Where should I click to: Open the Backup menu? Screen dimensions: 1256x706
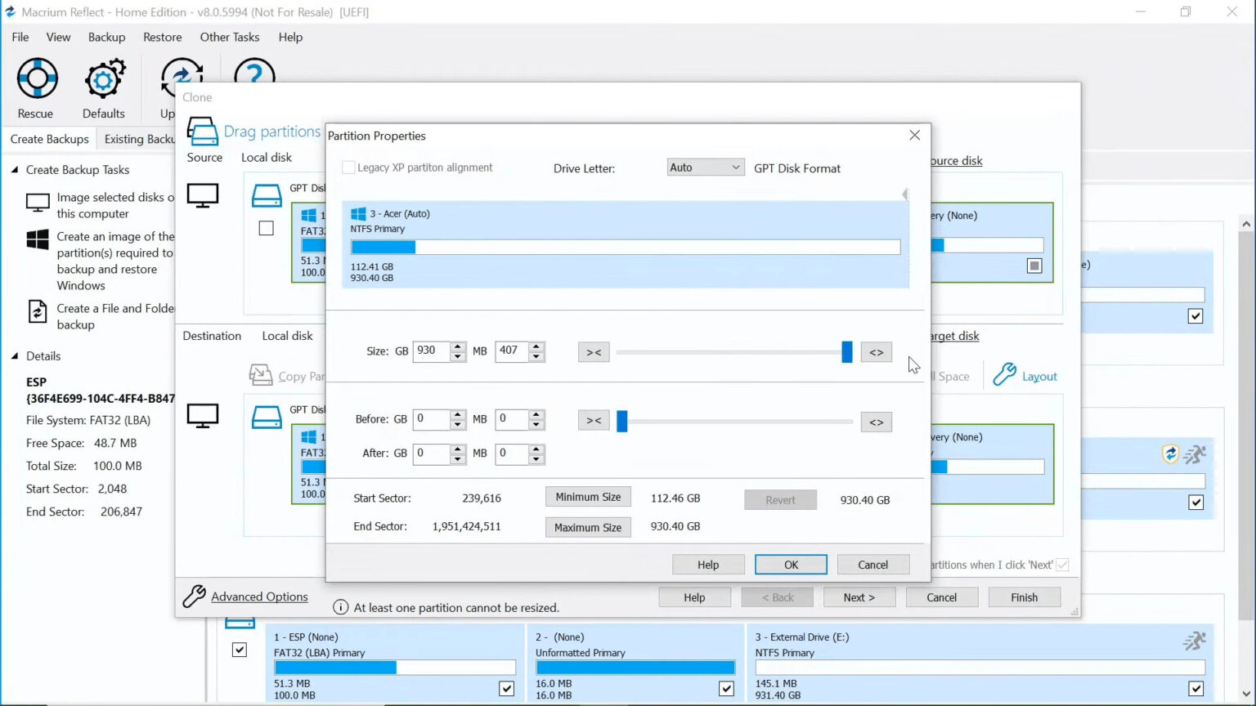click(106, 37)
